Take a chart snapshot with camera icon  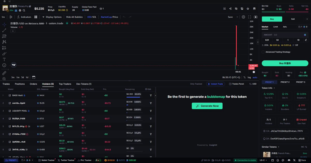[x=256, y=17]
